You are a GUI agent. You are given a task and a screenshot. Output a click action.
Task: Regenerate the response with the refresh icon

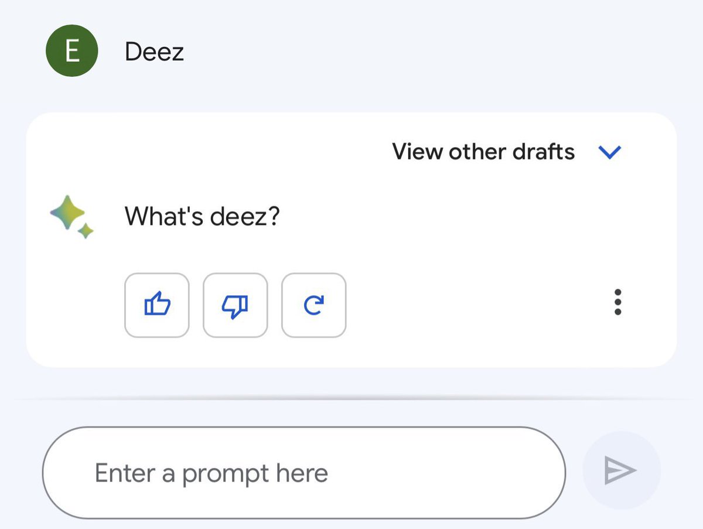(314, 305)
